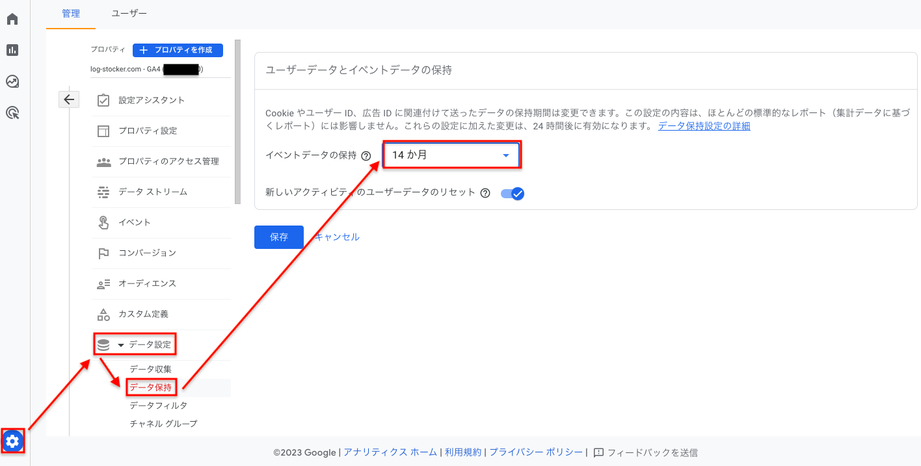Click help icon beside ユーザーデータのリセット
This screenshot has width=921, height=466.
(x=485, y=193)
